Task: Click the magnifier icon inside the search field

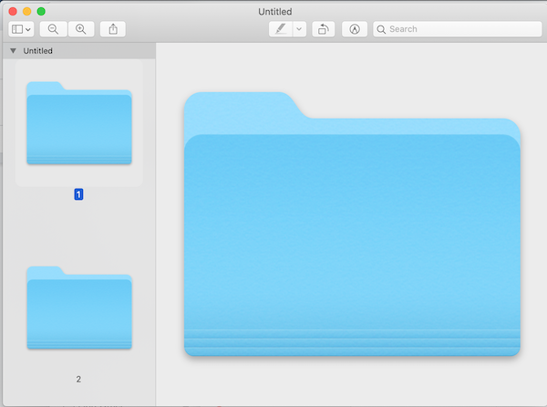Action: 381,29
